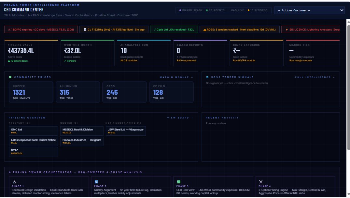Click the Prospect (6) column header
350x198 pixels.
(x=19, y=123)
